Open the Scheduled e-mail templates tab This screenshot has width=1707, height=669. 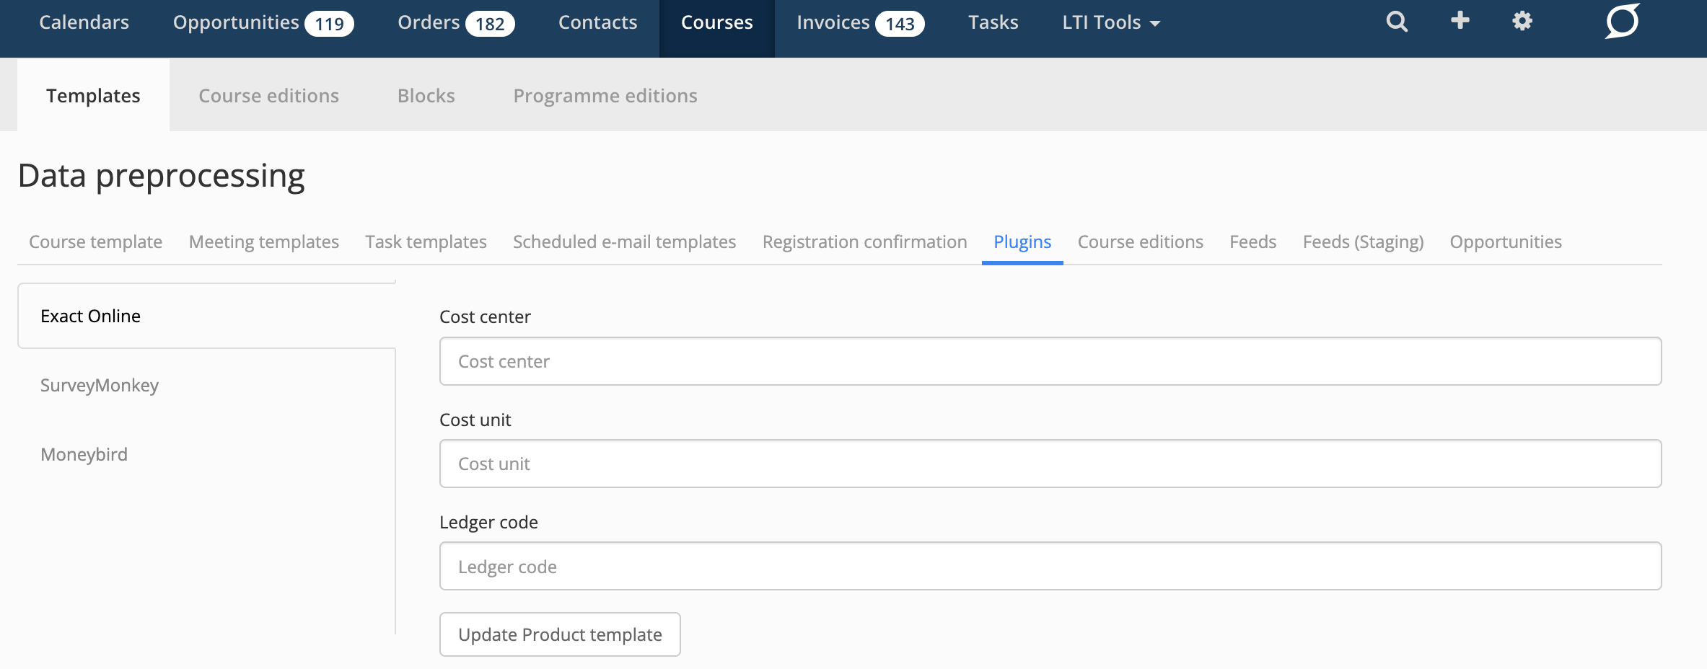pos(624,242)
